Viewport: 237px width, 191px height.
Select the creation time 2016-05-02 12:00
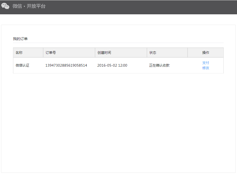point(112,65)
